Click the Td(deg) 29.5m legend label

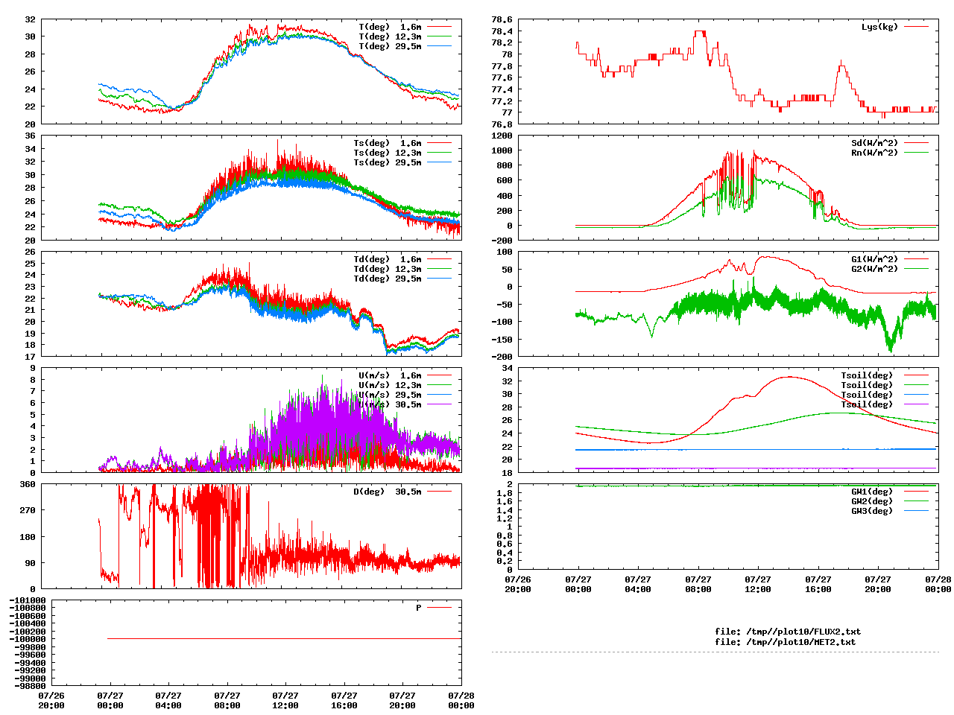[387, 279]
